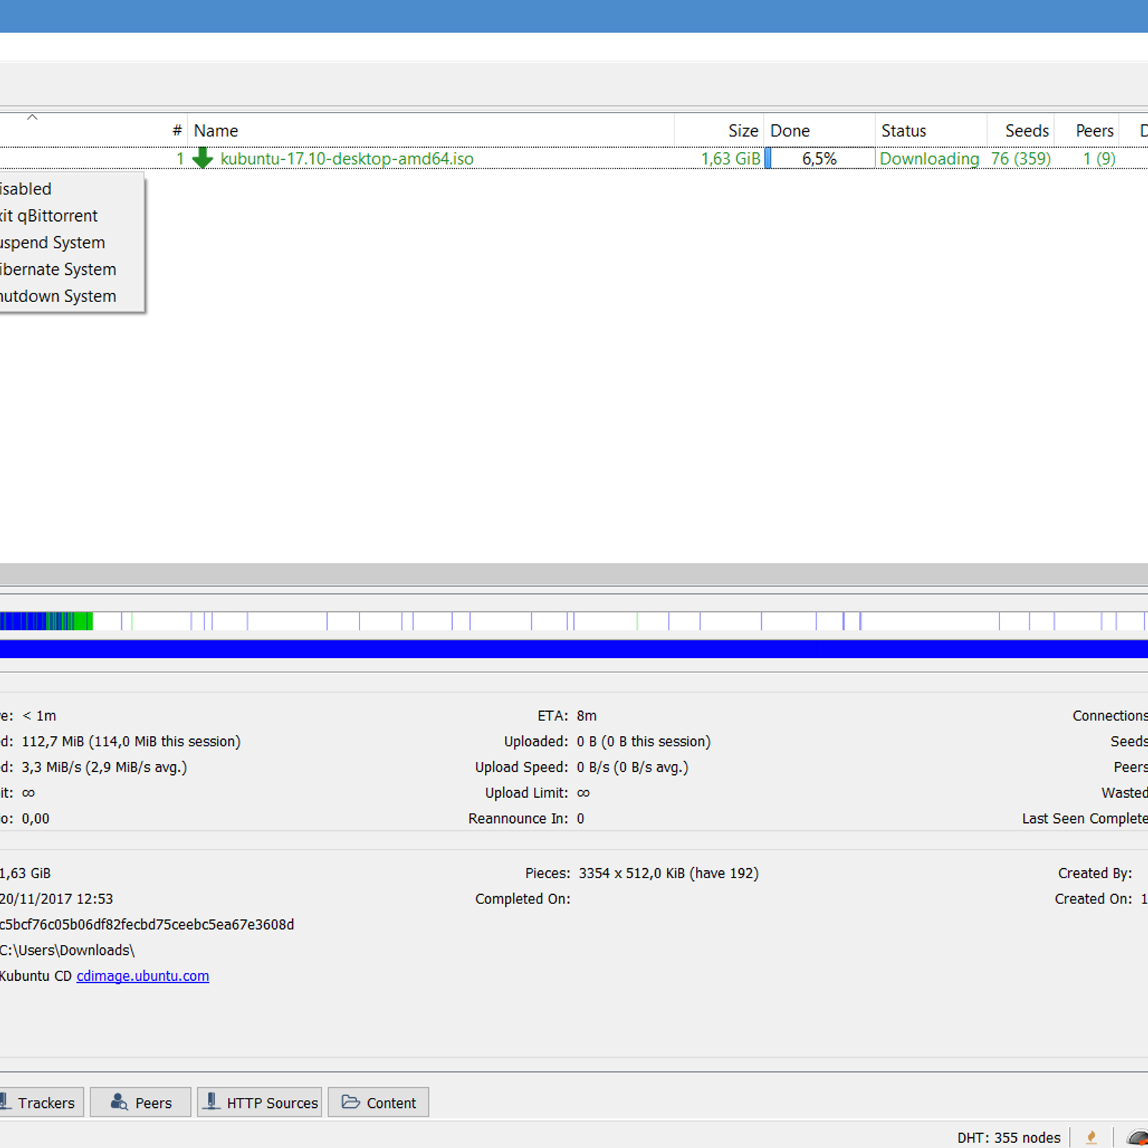Switch to the Content tab

pos(379,1102)
